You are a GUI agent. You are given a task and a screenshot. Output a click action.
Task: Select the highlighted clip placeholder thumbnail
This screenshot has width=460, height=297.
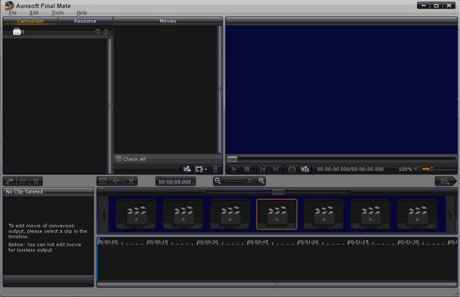(x=277, y=214)
